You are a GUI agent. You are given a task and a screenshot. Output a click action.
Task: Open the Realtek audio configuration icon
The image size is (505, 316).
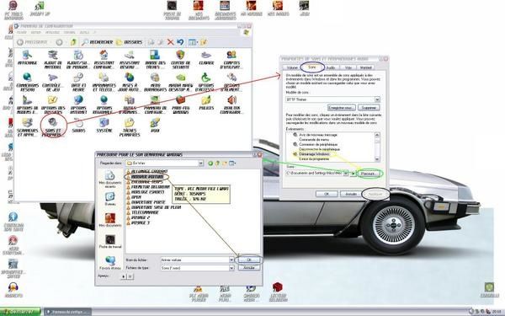(x=231, y=104)
